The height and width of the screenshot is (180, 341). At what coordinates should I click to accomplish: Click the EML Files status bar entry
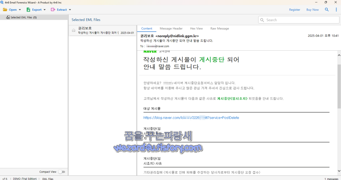[x=48, y=179]
